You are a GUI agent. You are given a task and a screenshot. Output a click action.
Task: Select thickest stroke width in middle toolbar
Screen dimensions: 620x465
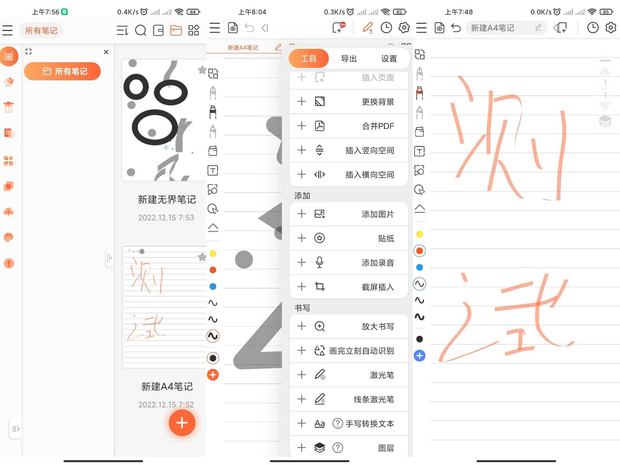click(213, 336)
